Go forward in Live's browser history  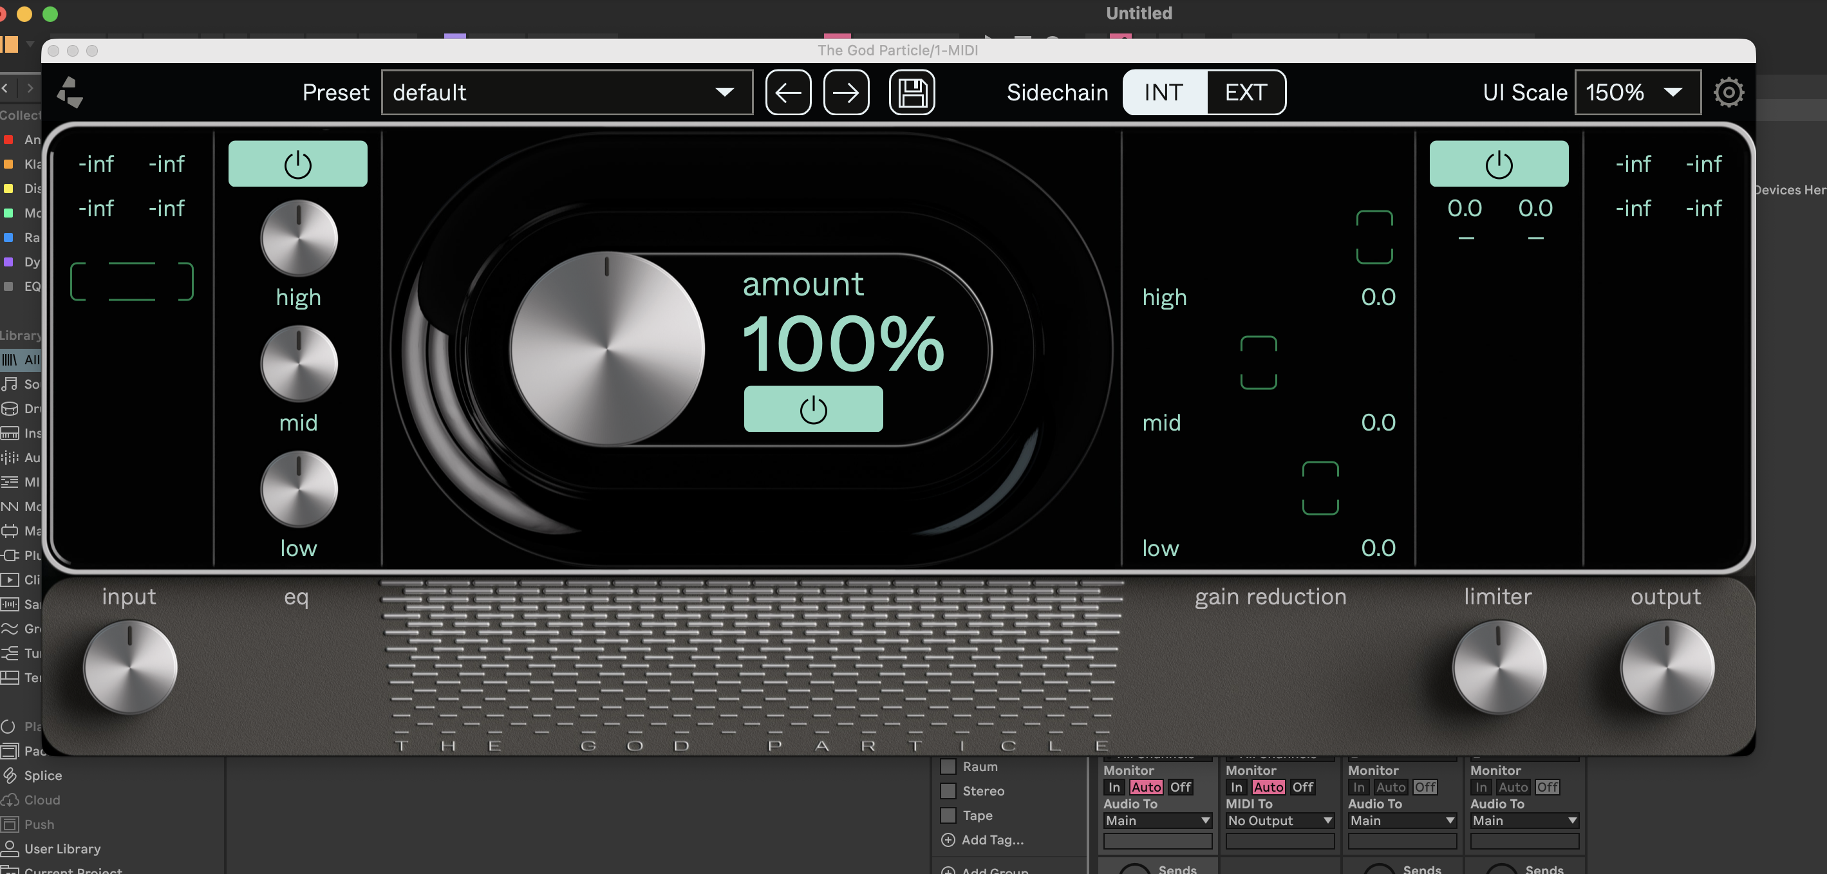(30, 88)
